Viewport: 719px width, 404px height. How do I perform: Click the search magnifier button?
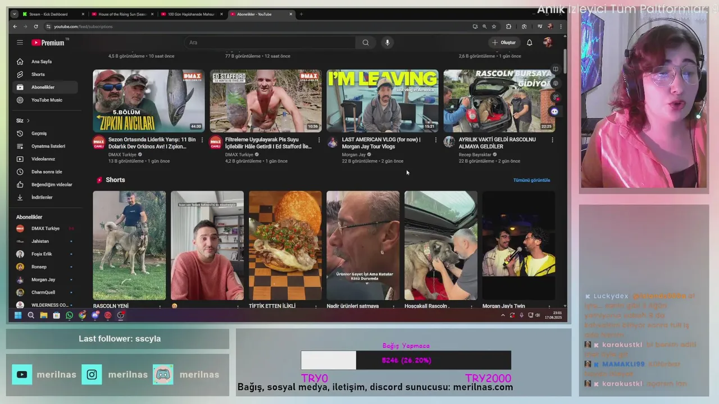[x=366, y=43]
